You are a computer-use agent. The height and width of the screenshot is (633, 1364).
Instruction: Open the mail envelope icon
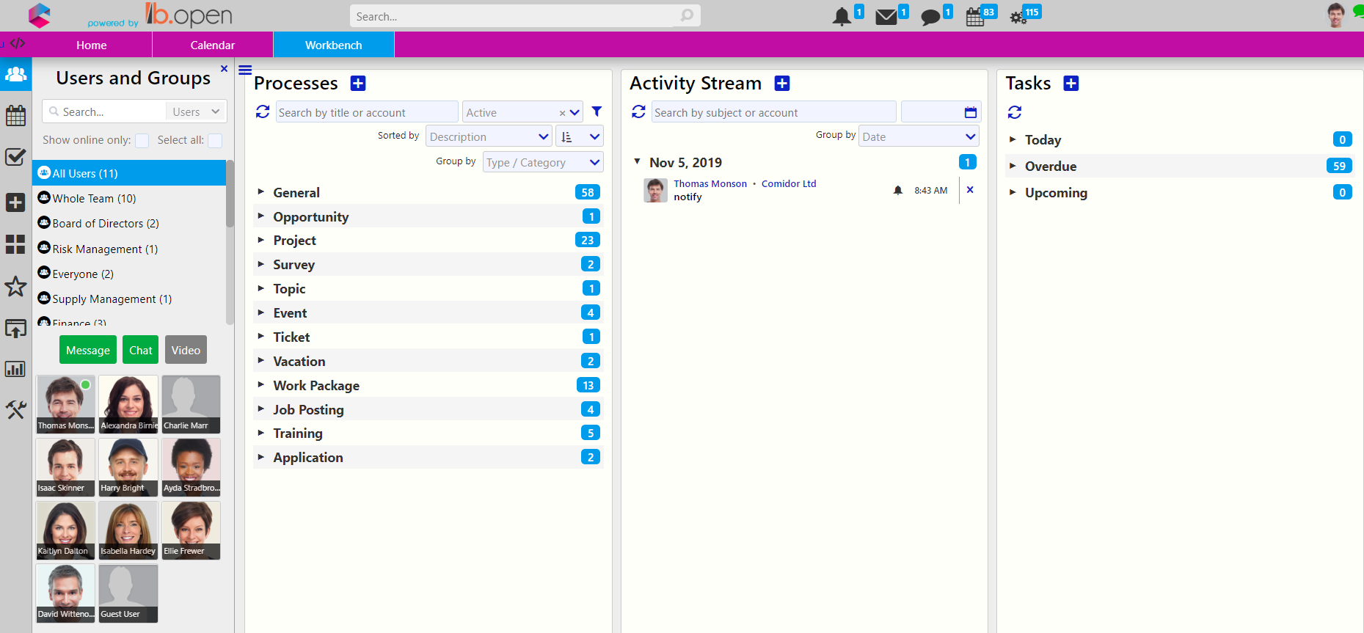coord(886,17)
